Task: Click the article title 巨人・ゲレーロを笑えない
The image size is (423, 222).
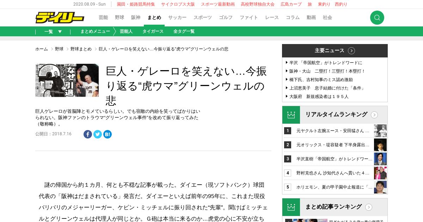Action: [x=186, y=86]
